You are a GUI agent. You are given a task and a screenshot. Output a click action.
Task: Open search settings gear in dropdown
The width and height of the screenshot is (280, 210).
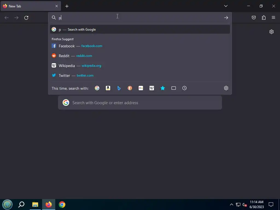(x=226, y=88)
